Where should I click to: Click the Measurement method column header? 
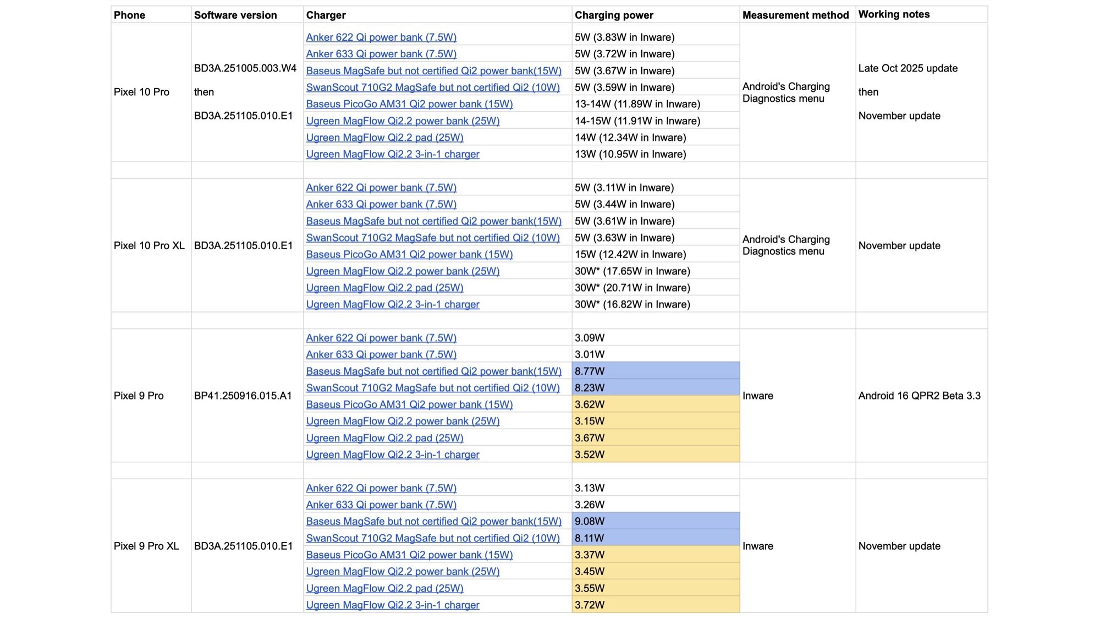[795, 15]
